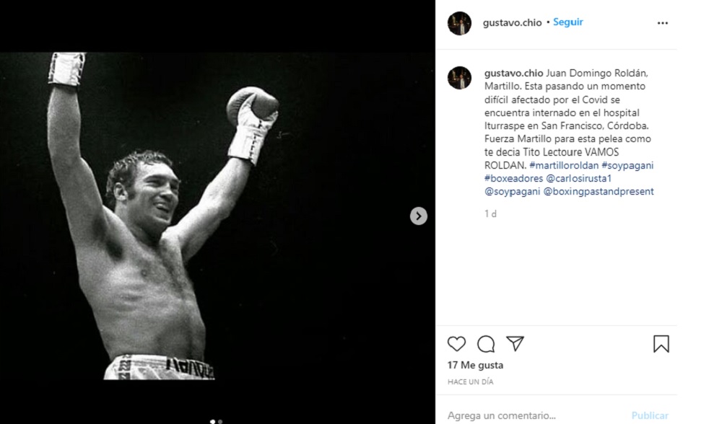Image resolution: width=722 pixels, height=424 pixels.
Task: View the 17 Me gusta likes list
Action: click(475, 365)
